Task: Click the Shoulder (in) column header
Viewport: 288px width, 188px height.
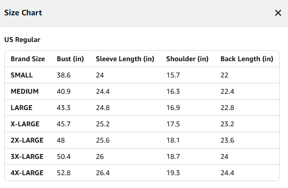Action: [187, 59]
